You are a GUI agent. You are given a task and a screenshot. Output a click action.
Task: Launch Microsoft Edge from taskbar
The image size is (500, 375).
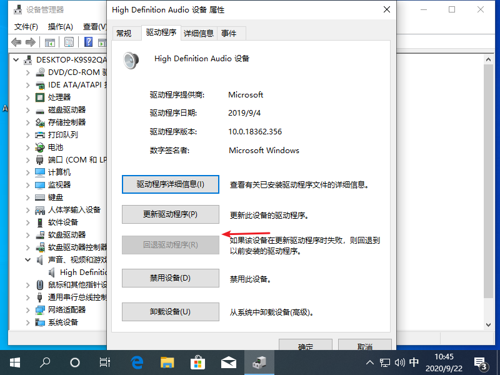(137, 362)
